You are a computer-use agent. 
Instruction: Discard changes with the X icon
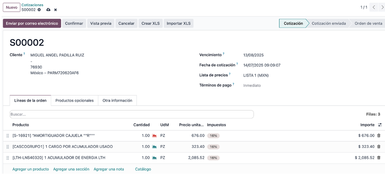pyautogui.click(x=55, y=10)
